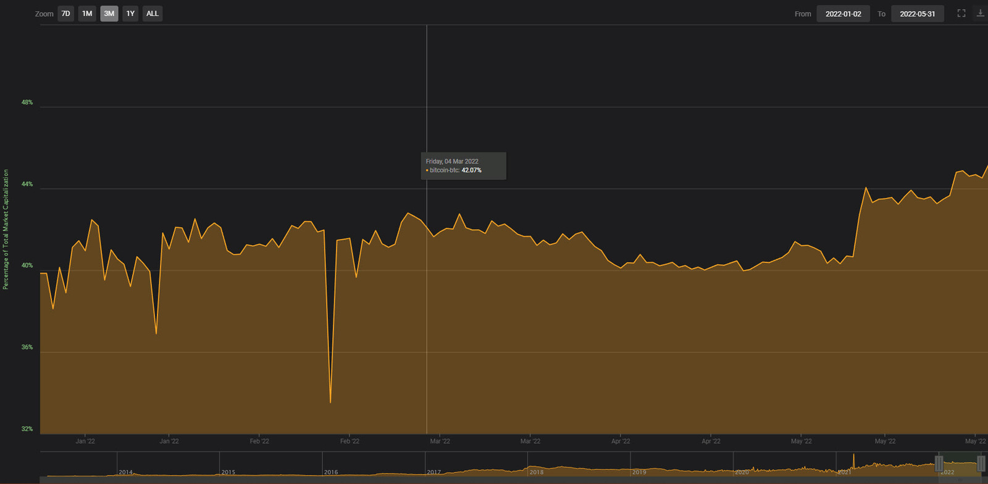Image resolution: width=988 pixels, height=484 pixels.
Task: Set zoom range to 1Y
Action: (x=130, y=14)
